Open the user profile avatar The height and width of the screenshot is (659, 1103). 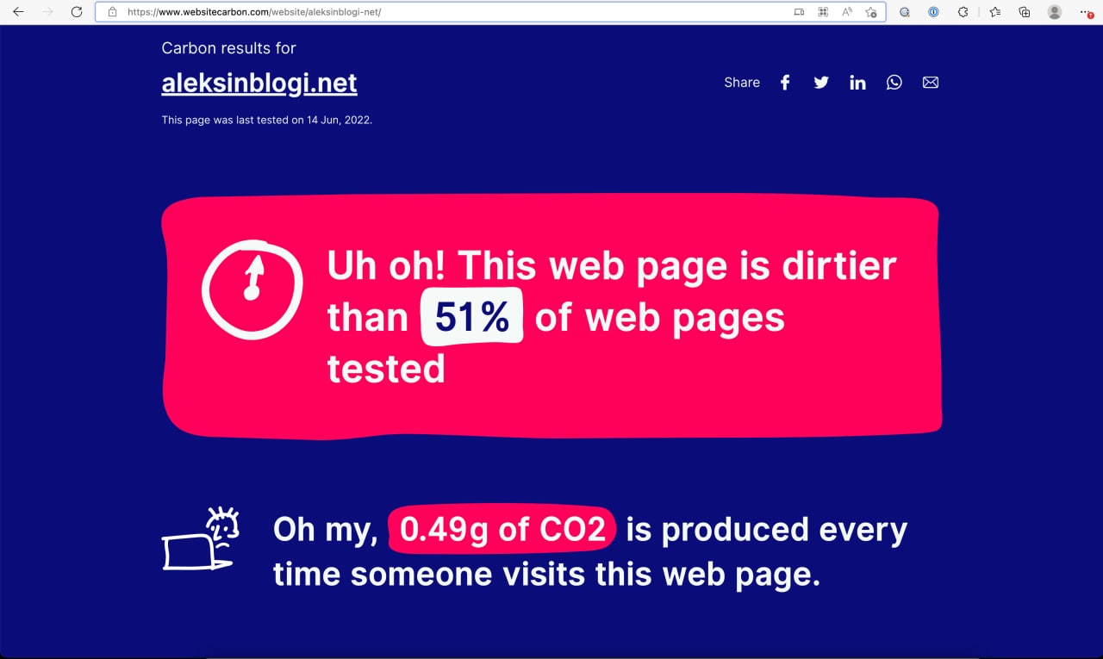tap(1054, 12)
